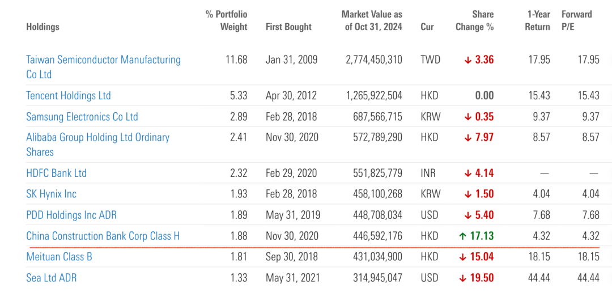Open Samsung Electronics Co Ltd holding

click(82, 116)
